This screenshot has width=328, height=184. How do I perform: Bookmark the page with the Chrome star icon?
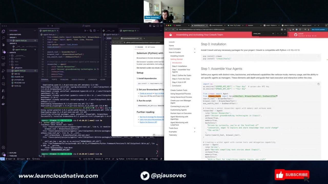pyautogui.click(x=285, y=29)
